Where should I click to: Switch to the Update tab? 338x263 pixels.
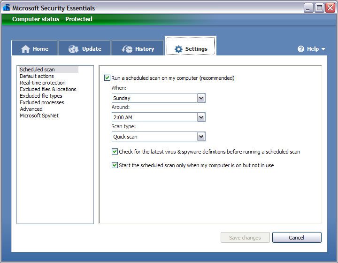[x=84, y=48]
